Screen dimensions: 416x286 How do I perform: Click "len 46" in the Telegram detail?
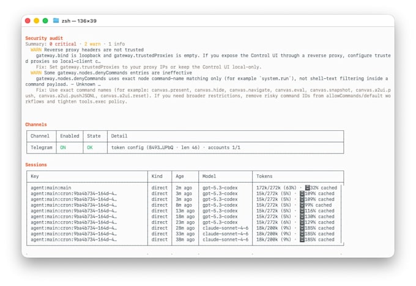(190, 148)
